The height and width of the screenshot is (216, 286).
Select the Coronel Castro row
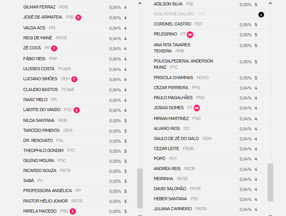(x=209, y=24)
